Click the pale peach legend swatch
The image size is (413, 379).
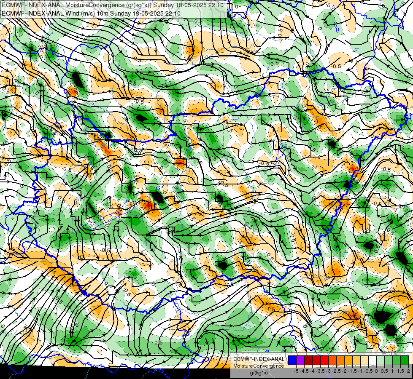(x=364, y=360)
